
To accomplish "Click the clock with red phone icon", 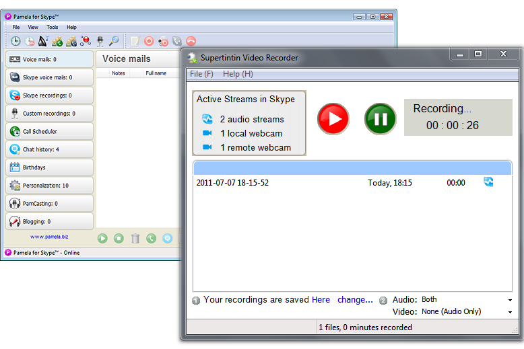I will [30, 41].
